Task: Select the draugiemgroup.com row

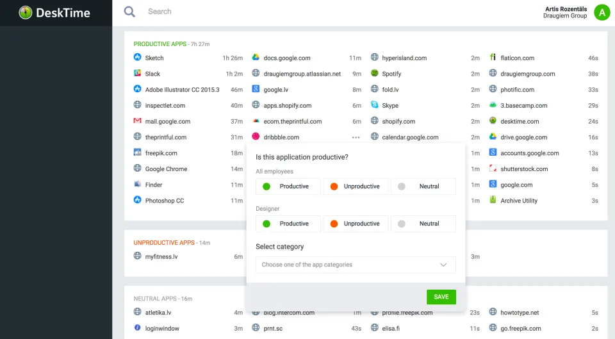Action: tap(544, 74)
